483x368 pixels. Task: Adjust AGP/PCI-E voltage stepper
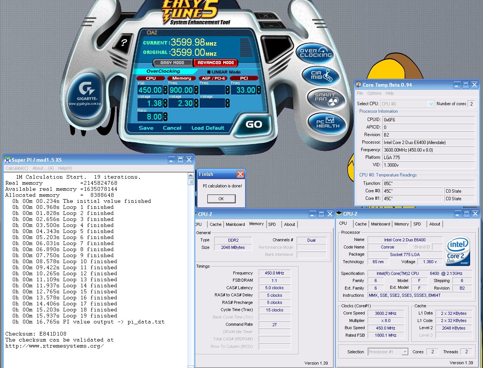click(227, 103)
